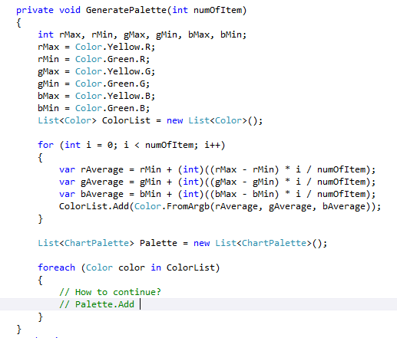Screen dimensions: 397x338
Task: Click the line declaring rMax, rMin, gMax variables
Action: pos(142,34)
